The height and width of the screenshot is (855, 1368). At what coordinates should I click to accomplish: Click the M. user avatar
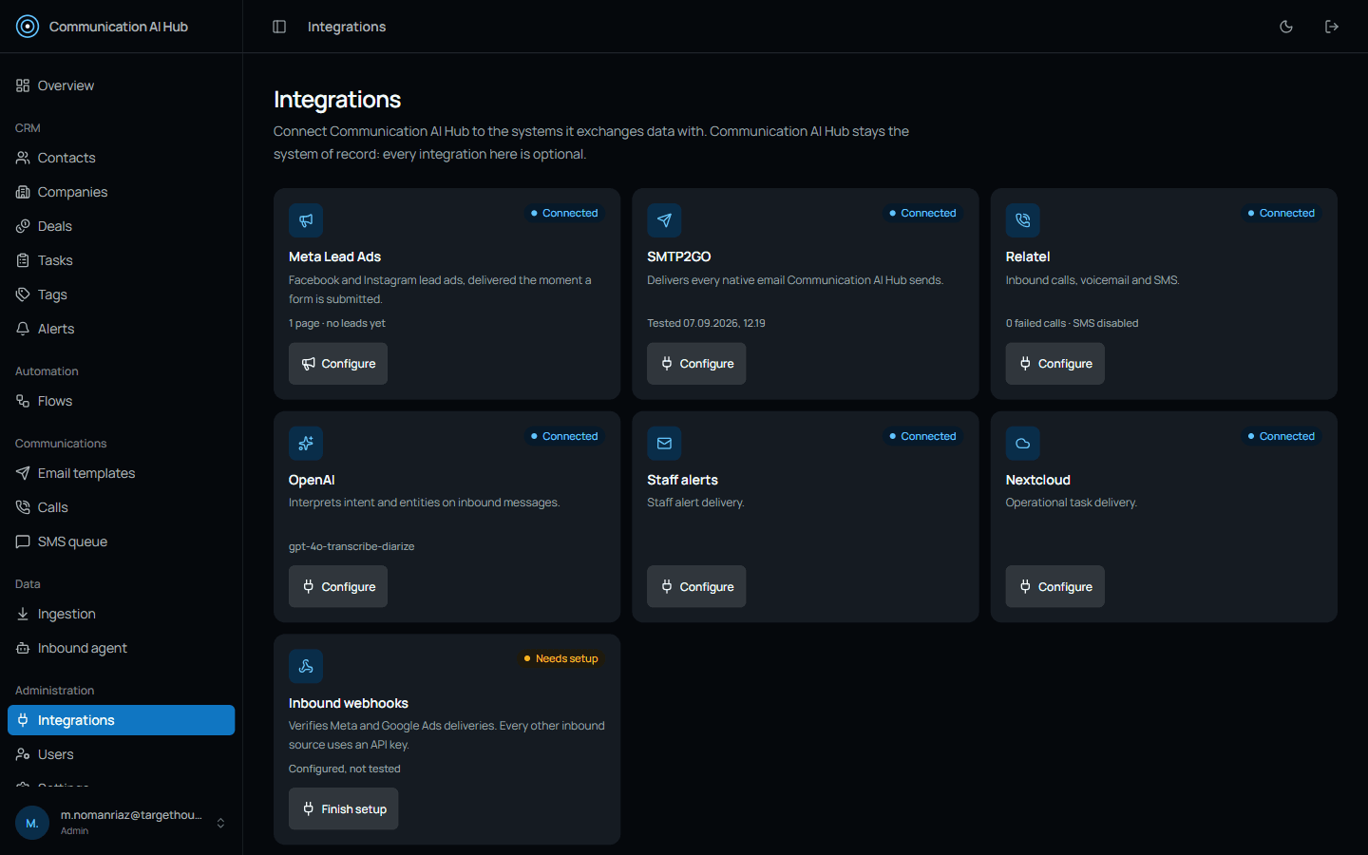click(32, 823)
